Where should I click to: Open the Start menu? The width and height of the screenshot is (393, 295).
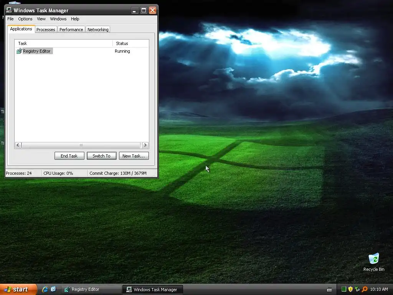(x=18, y=290)
